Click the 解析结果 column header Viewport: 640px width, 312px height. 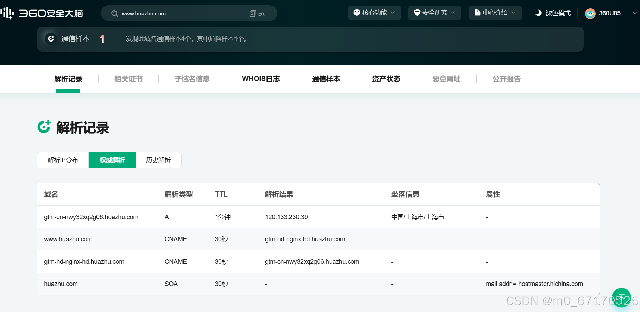tap(279, 194)
